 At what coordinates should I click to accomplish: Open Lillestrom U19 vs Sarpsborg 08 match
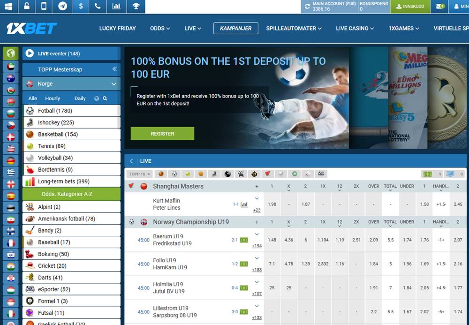[175, 311]
